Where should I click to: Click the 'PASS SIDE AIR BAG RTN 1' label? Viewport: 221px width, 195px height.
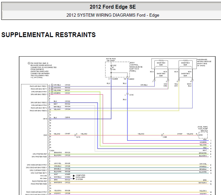click(x=37, y=192)
